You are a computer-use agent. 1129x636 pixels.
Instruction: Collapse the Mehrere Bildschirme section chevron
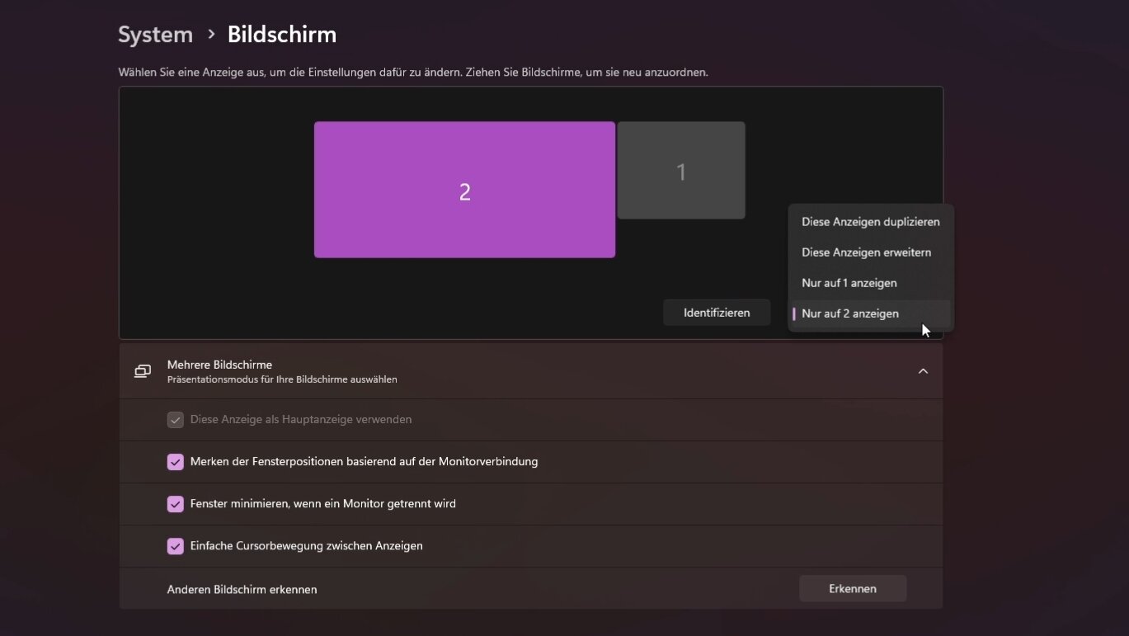coord(923,371)
